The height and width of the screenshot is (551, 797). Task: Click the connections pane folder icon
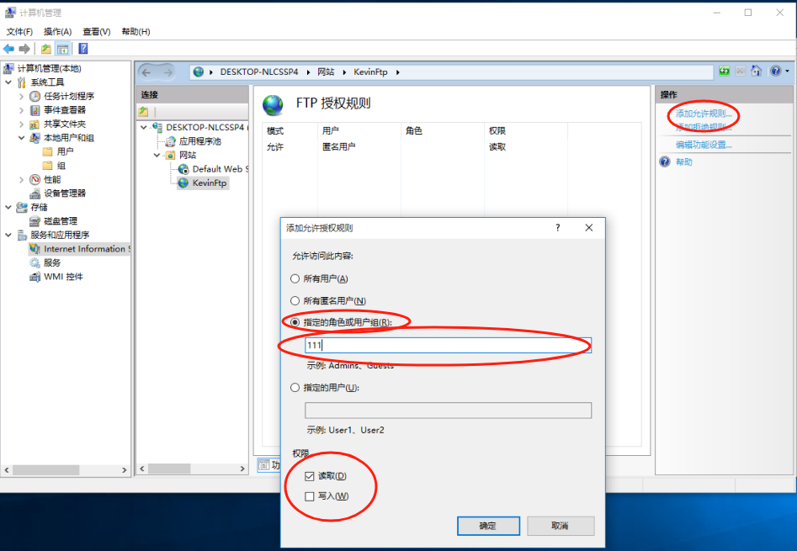click(x=144, y=111)
